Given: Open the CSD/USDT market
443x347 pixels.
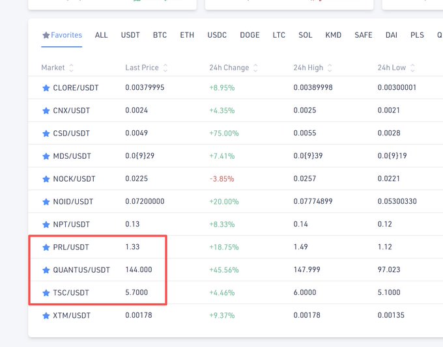Looking at the screenshot, I should tap(72, 133).
